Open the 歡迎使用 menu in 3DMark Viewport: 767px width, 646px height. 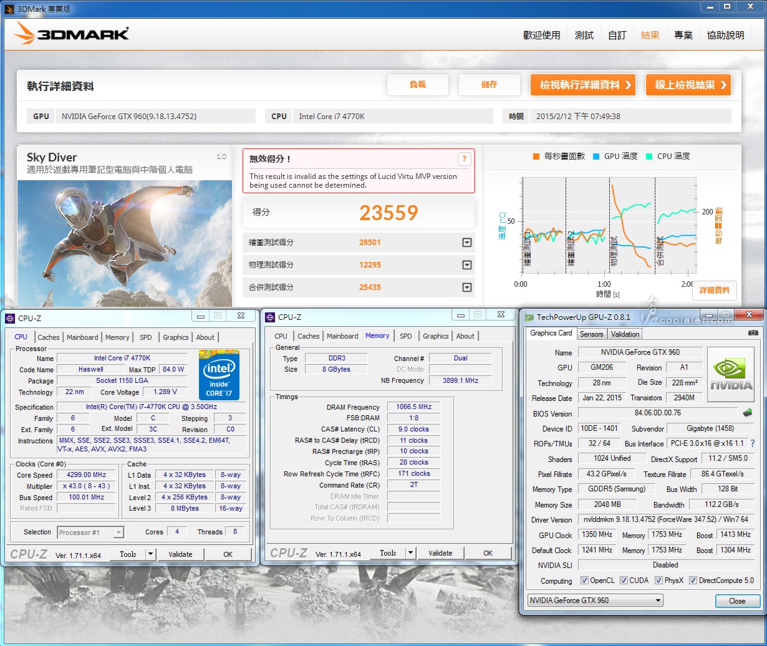point(541,36)
